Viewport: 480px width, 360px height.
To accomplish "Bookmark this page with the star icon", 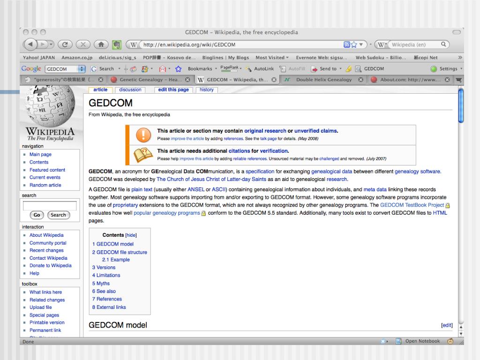I will pyautogui.click(x=354, y=45).
